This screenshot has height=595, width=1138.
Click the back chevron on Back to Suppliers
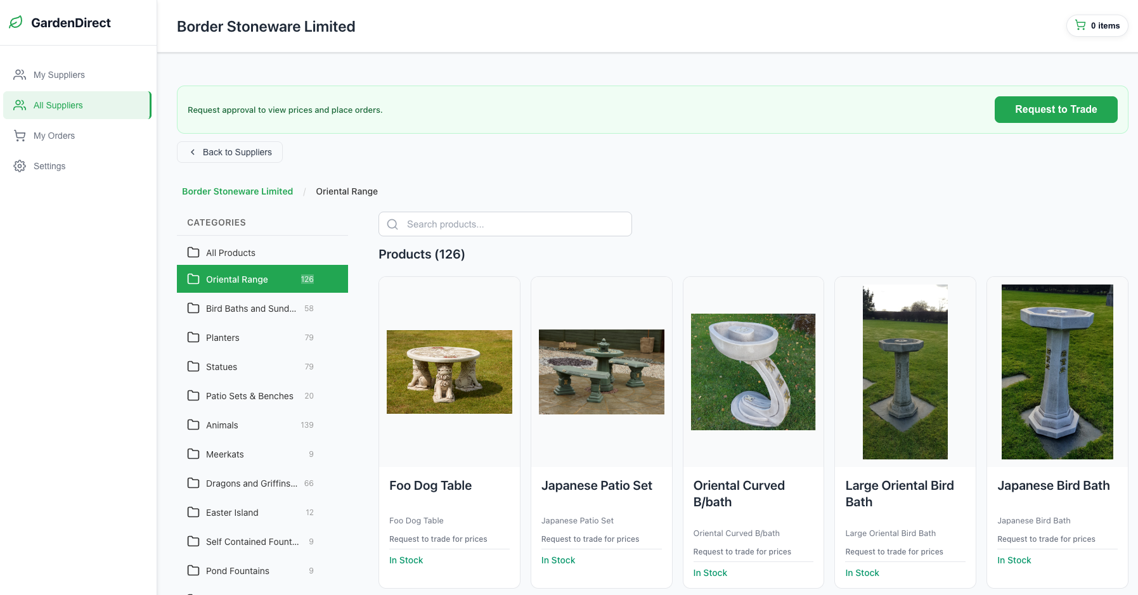point(193,152)
